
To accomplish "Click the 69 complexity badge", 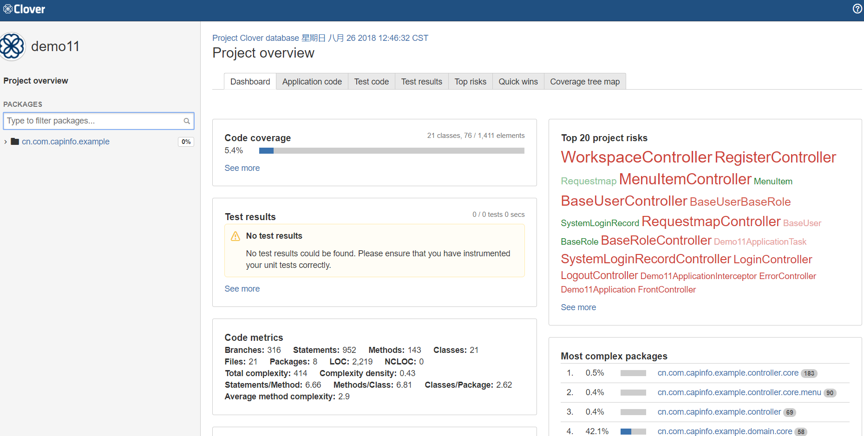I will tap(790, 413).
